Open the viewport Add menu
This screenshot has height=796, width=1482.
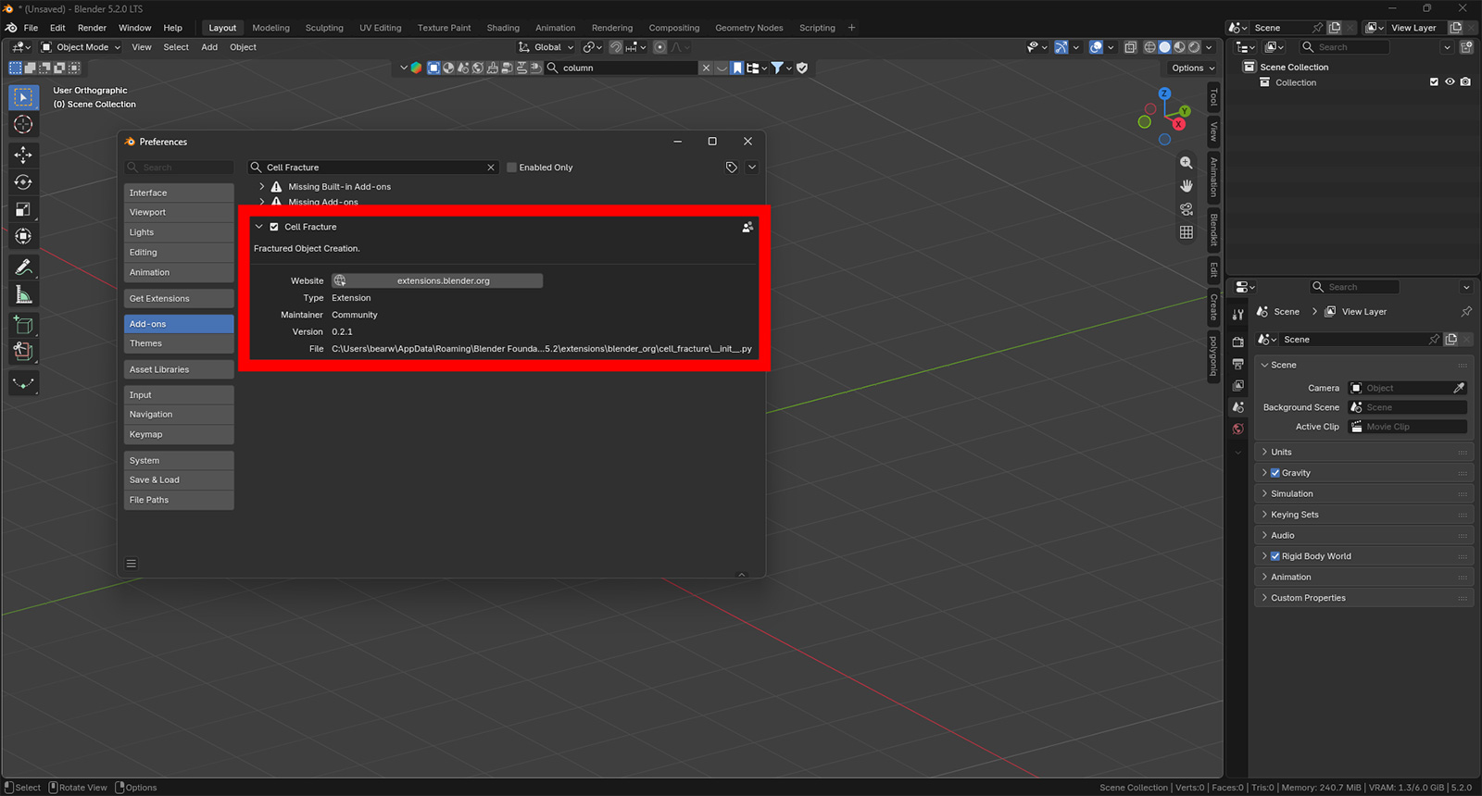209,47
